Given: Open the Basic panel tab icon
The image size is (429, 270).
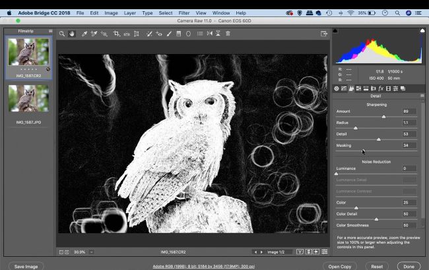Looking at the screenshot, I should click(337, 88).
